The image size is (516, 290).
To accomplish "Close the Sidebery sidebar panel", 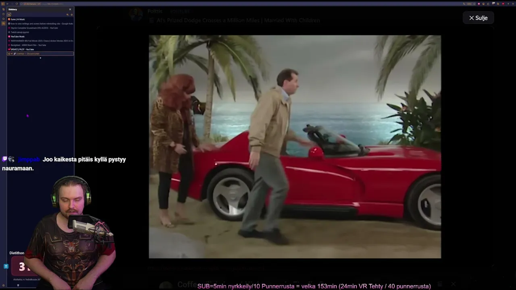I will (x=70, y=9).
